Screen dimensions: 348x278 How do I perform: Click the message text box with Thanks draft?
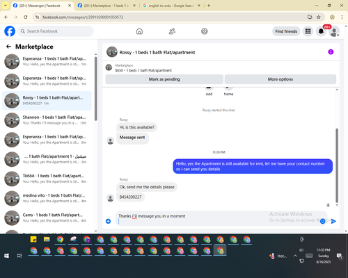[217, 218]
